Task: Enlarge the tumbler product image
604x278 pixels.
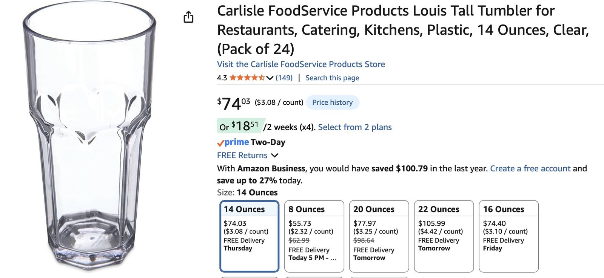Action: click(x=89, y=136)
